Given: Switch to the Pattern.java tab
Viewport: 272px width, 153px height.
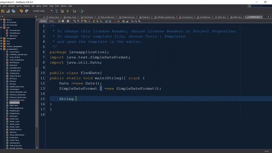Looking at the screenshot, I should coord(237,17).
